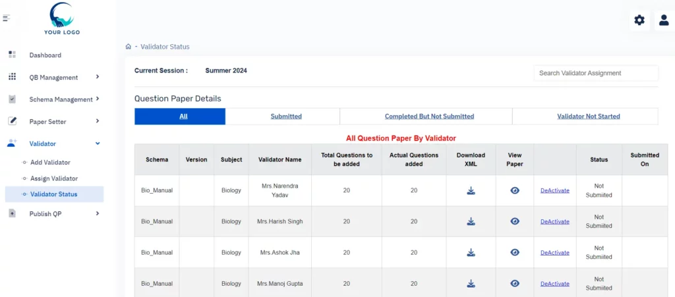675x297 pixels.
Task: Click Mrs.Ashok Jha name cell
Action: tap(279, 252)
